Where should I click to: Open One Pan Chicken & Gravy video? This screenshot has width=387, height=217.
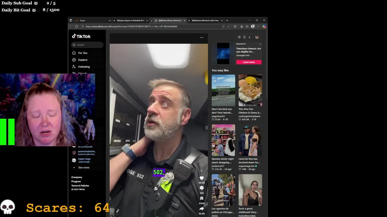point(250,90)
